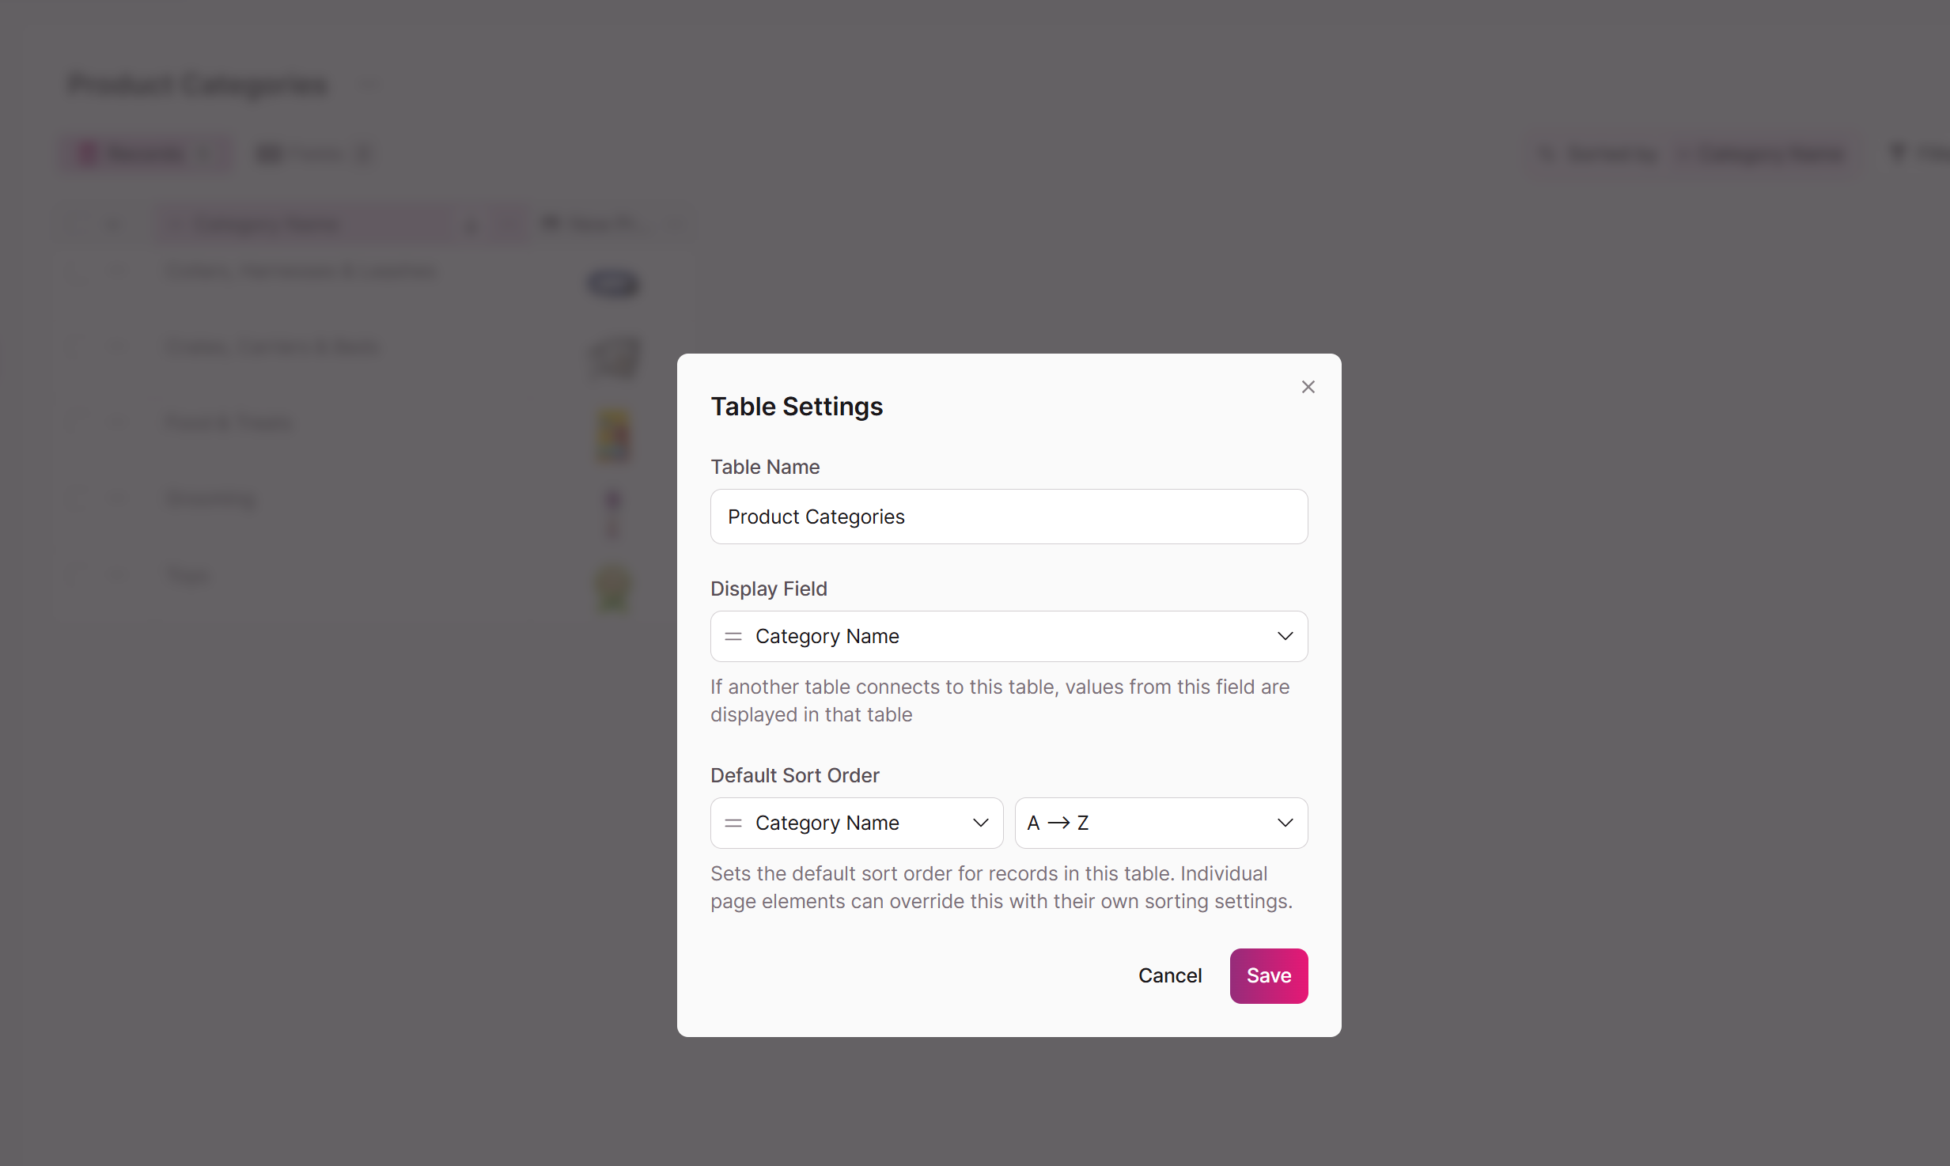Click the blurred Category Name column header

(340, 225)
